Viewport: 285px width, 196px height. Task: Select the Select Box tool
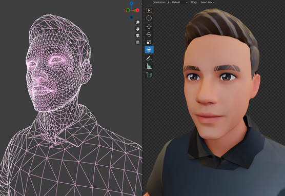(149, 11)
